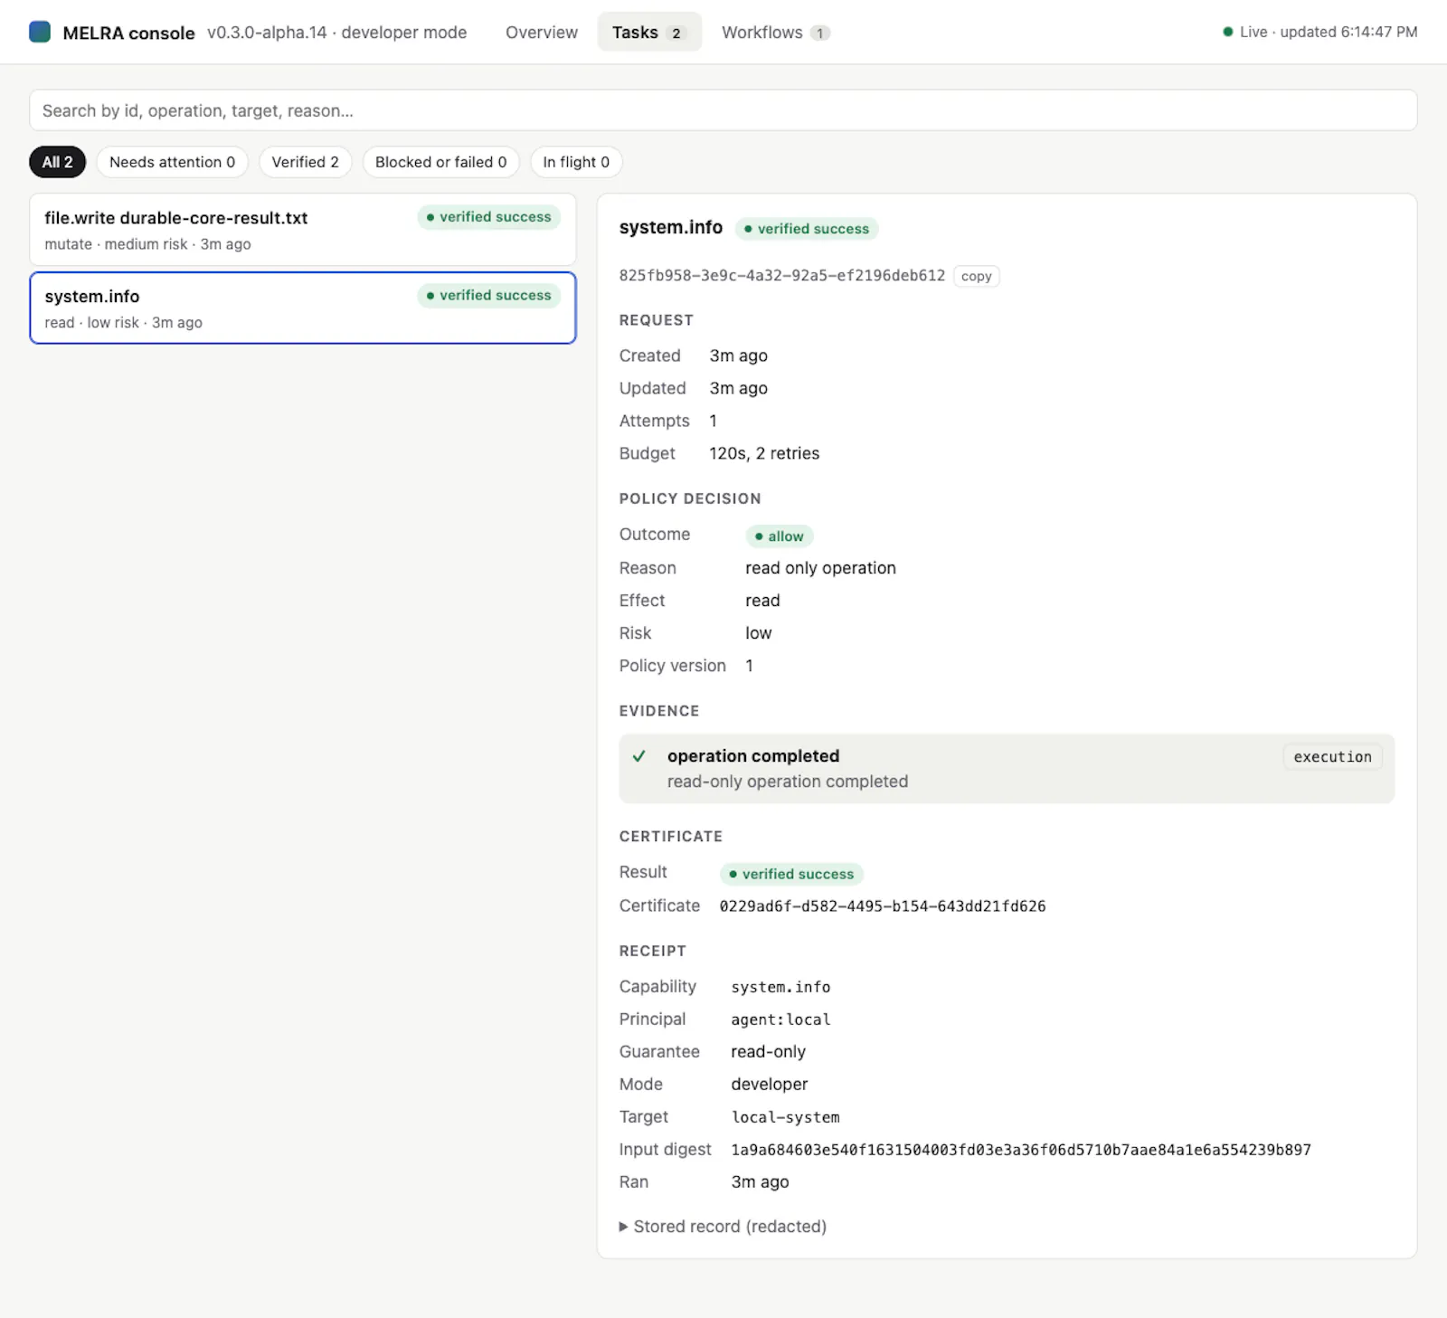Select the All 2 filter
Screen dimensions: 1447x1318
tap(58, 162)
